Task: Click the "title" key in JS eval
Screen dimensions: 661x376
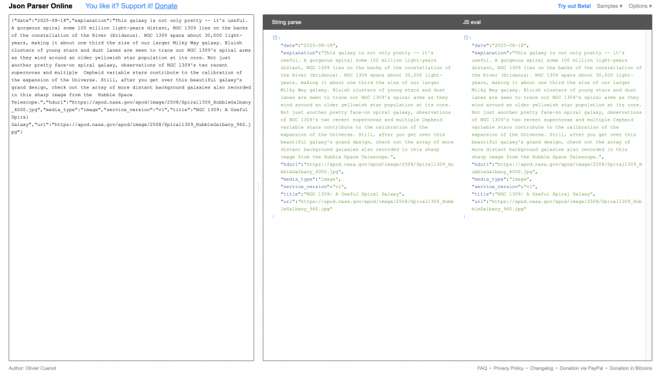Action: [x=482, y=194]
